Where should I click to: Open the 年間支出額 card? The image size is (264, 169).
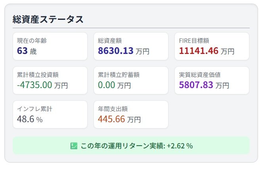pyautogui.click(x=131, y=115)
